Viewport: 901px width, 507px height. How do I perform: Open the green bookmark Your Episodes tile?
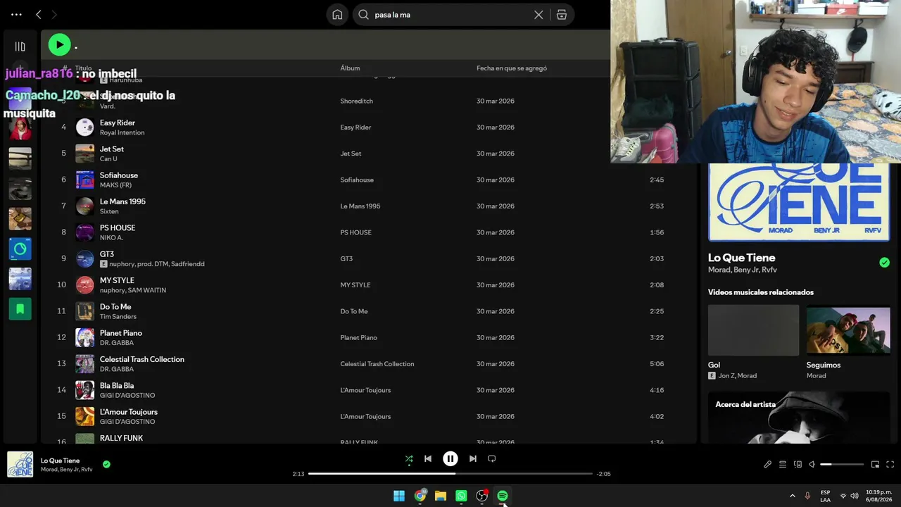point(20,308)
